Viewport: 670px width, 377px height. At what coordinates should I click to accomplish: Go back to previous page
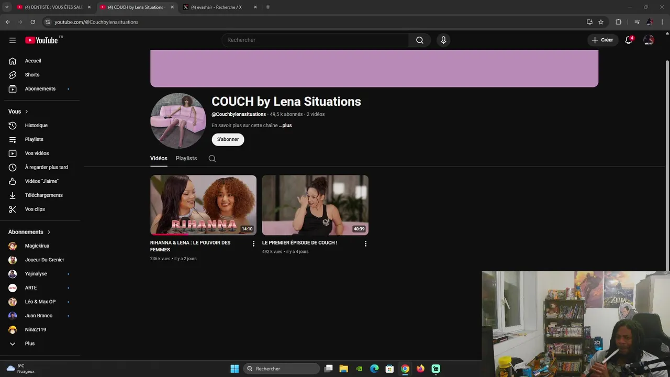pyautogui.click(x=7, y=22)
